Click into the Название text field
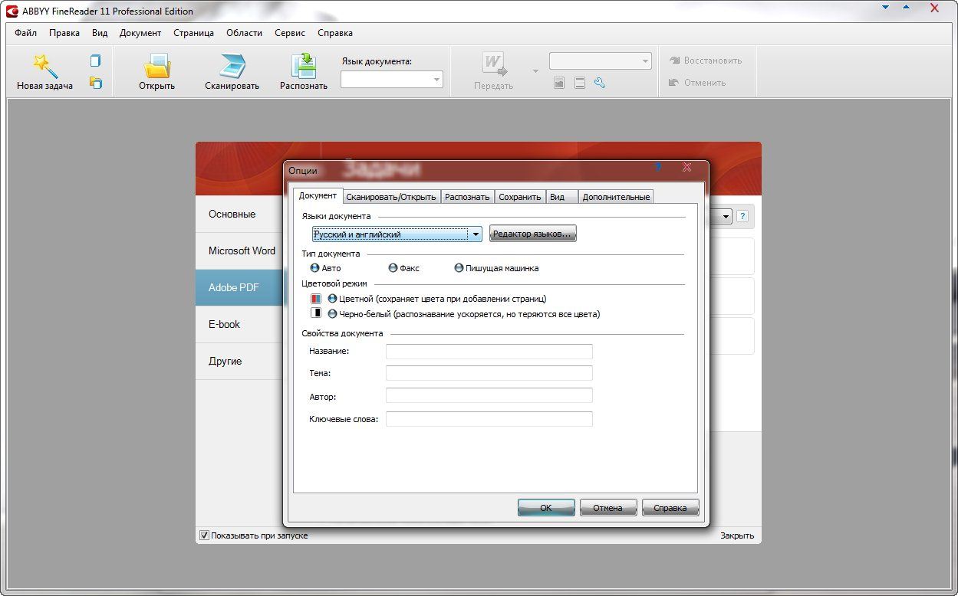The image size is (958, 596). pos(489,352)
